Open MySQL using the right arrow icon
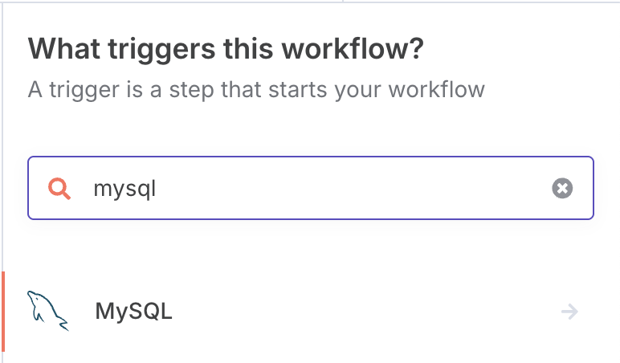Screen dimensions: 620x363 pyautogui.click(x=569, y=312)
